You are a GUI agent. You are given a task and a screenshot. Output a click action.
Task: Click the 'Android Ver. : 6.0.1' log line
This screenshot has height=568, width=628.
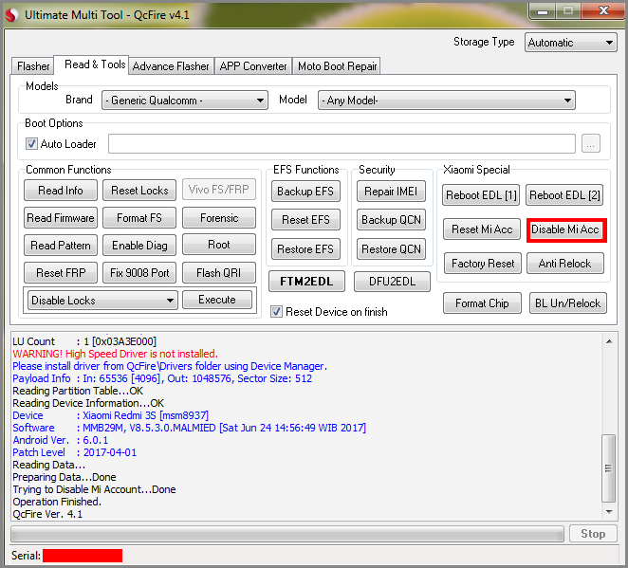click(61, 440)
